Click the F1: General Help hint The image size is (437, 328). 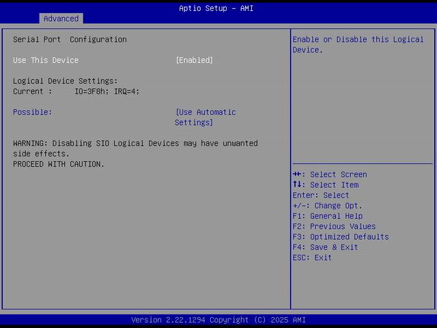328,216
